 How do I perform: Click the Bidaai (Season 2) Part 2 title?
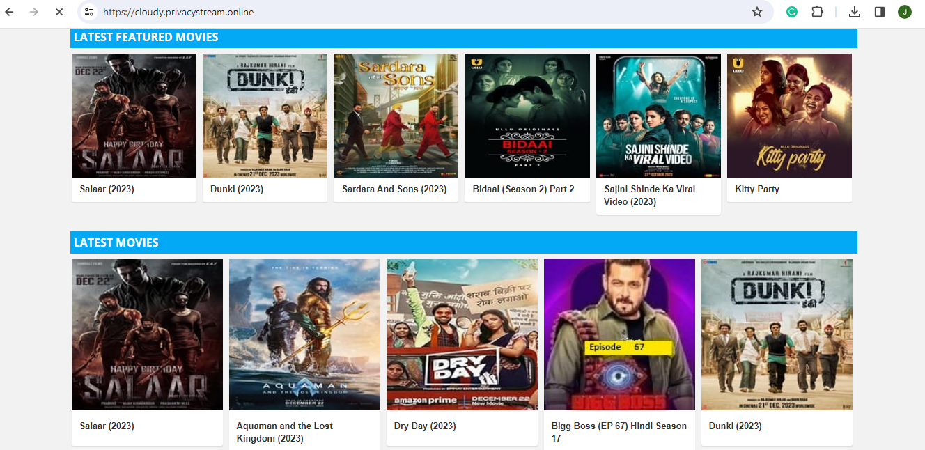pos(523,189)
